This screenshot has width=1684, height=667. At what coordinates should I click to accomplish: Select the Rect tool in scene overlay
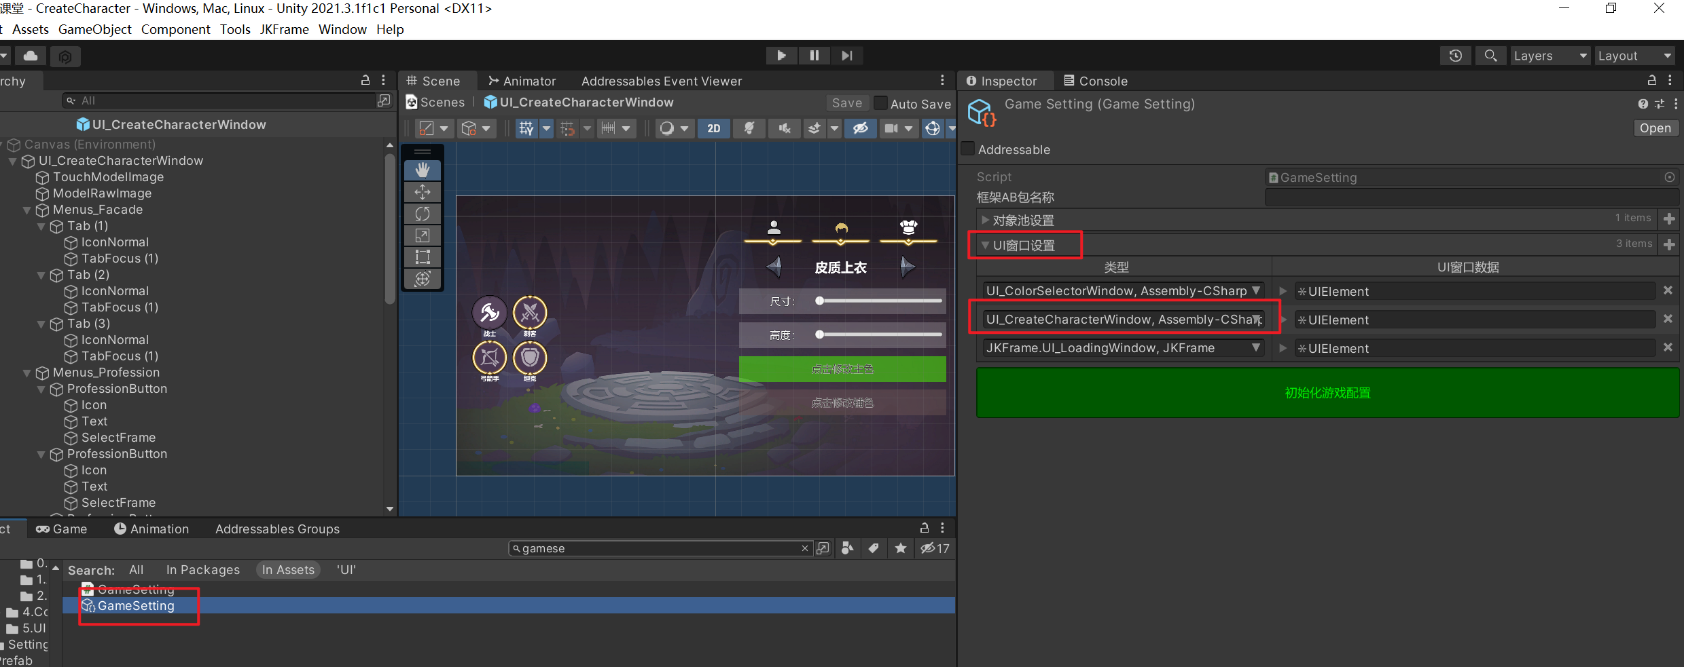[x=423, y=257]
